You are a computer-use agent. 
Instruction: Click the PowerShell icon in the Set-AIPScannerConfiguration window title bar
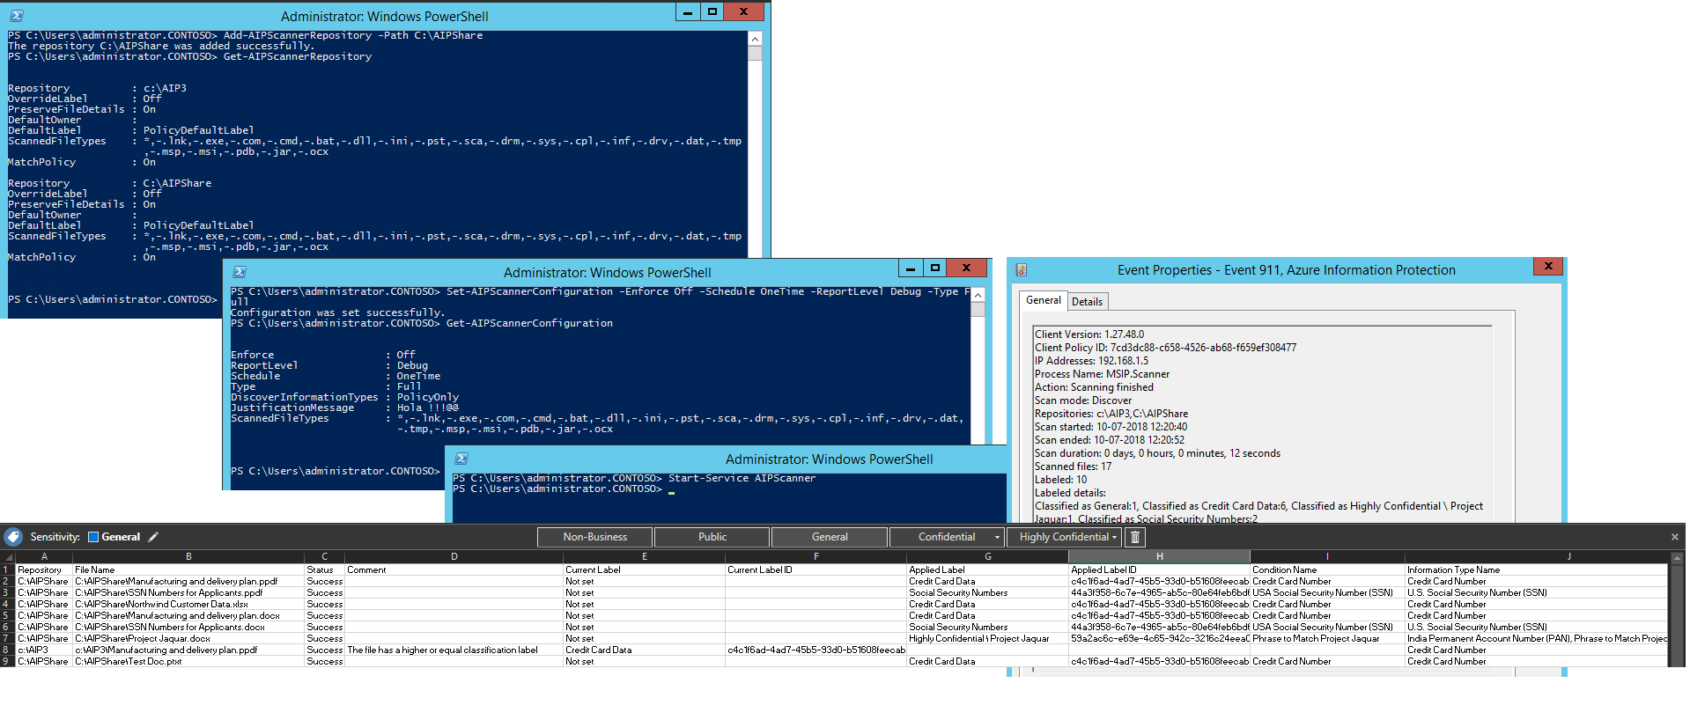click(240, 272)
